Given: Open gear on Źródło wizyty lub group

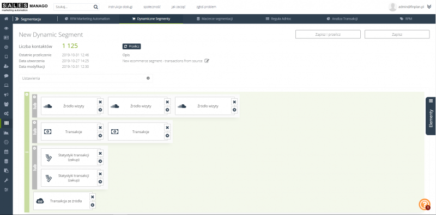Looking at the screenshot, I should 34,97.
